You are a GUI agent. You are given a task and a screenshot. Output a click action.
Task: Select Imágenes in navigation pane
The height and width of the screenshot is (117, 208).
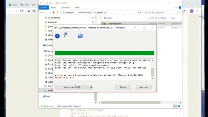pos(52,22)
